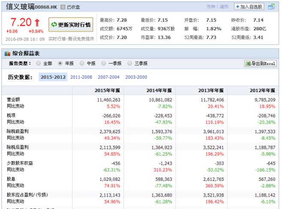Click the 2,379,625 pre-tax profit value
This screenshot has width=283, height=209.
coord(110,132)
